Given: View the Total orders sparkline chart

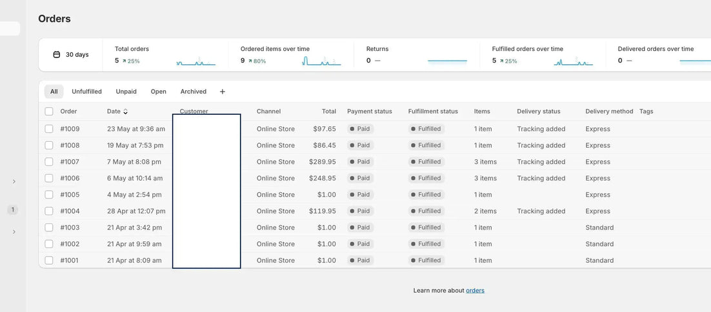Looking at the screenshot, I should (x=196, y=62).
